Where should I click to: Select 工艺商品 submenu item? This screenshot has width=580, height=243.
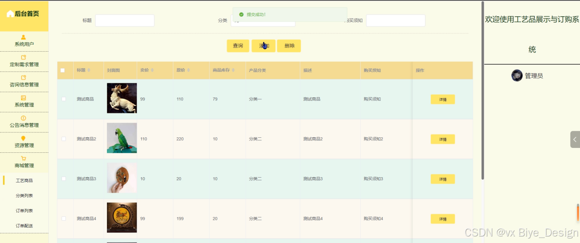click(24, 180)
